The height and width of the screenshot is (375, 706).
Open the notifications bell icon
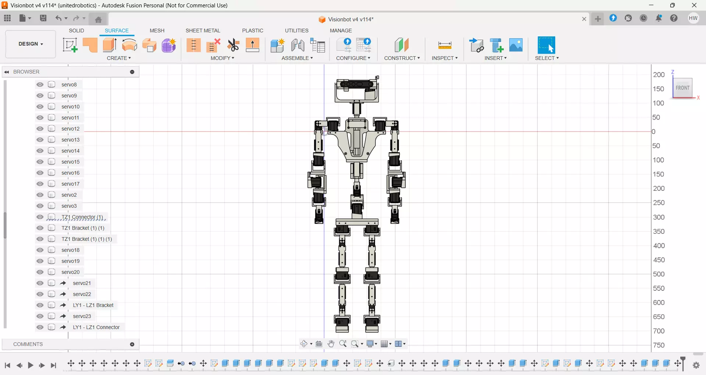(x=659, y=18)
